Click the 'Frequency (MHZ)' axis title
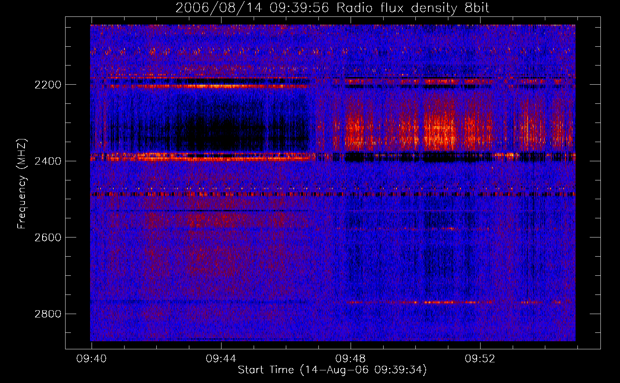Image resolution: width=620 pixels, height=383 pixels. click(22, 184)
